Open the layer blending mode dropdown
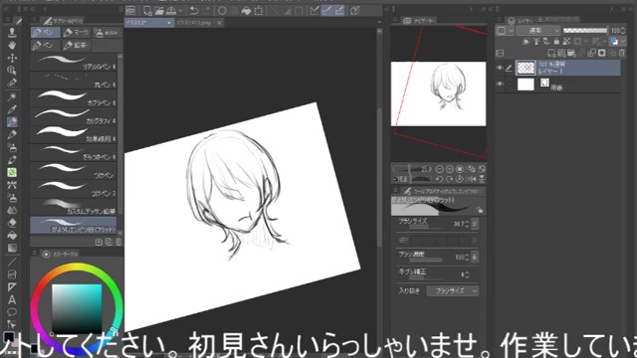 point(538,31)
